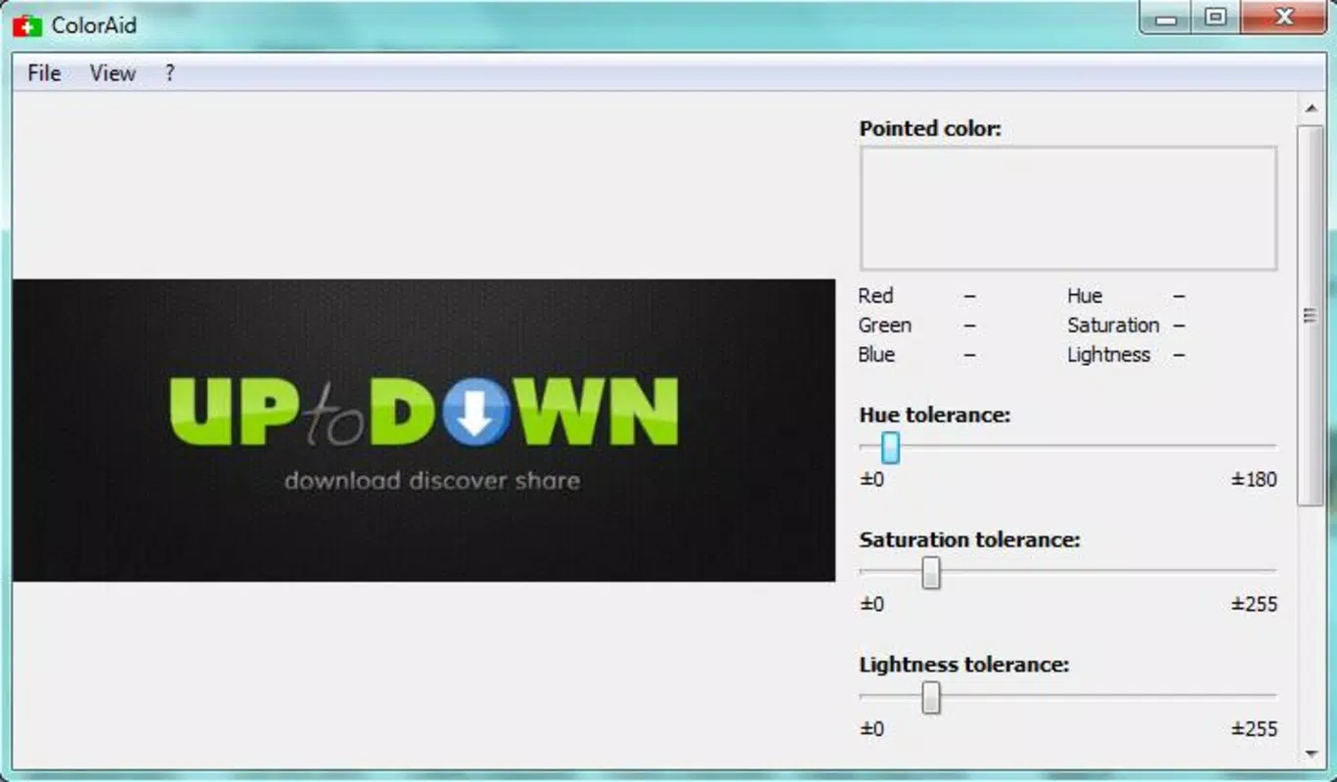Click the 'Green' label
Screen dimensions: 1337x782
pos(884,325)
